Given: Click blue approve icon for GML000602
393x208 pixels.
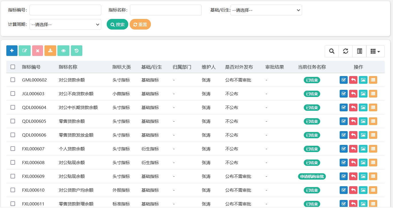Looking at the screenshot, I should point(344,80).
